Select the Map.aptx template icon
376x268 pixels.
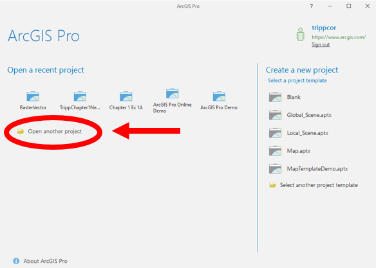click(275, 151)
